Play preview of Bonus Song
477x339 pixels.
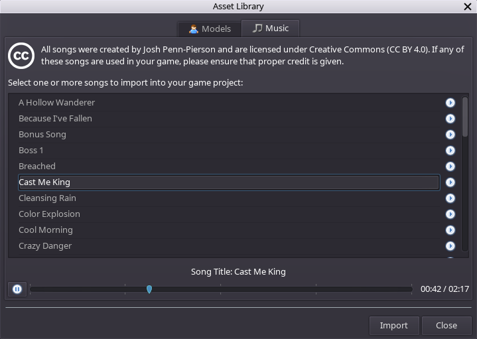pos(450,135)
